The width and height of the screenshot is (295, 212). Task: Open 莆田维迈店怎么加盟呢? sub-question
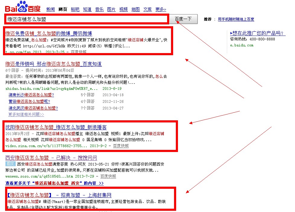29,101
